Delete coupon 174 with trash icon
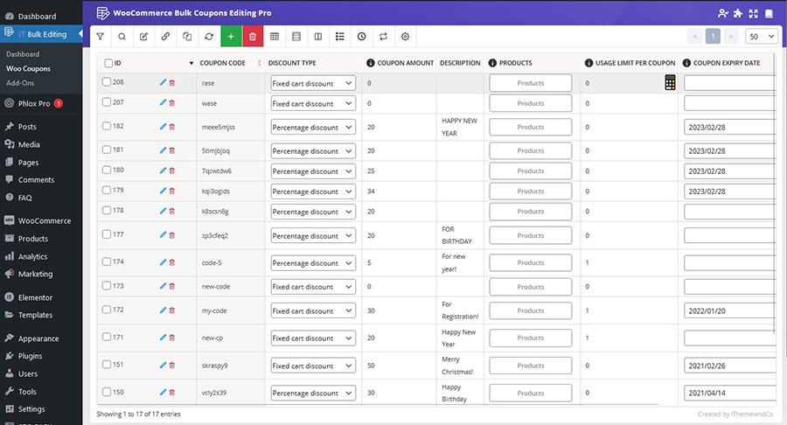 [x=172, y=262]
